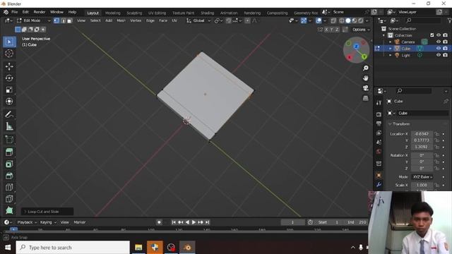The height and width of the screenshot is (254, 452).
Task: Open the Options dropdown
Action: click(x=361, y=30)
